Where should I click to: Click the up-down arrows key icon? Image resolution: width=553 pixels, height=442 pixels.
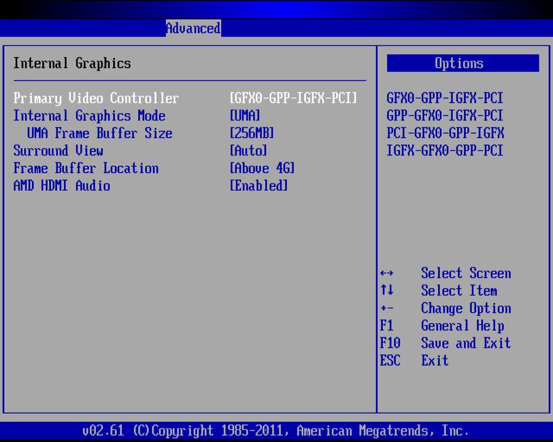coord(387,290)
